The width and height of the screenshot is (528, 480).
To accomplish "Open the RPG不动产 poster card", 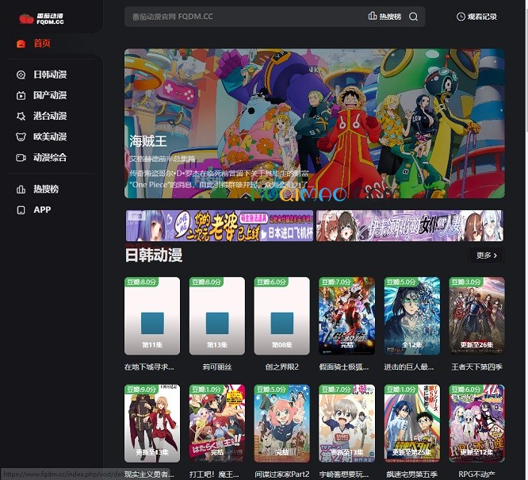I will coord(476,424).
